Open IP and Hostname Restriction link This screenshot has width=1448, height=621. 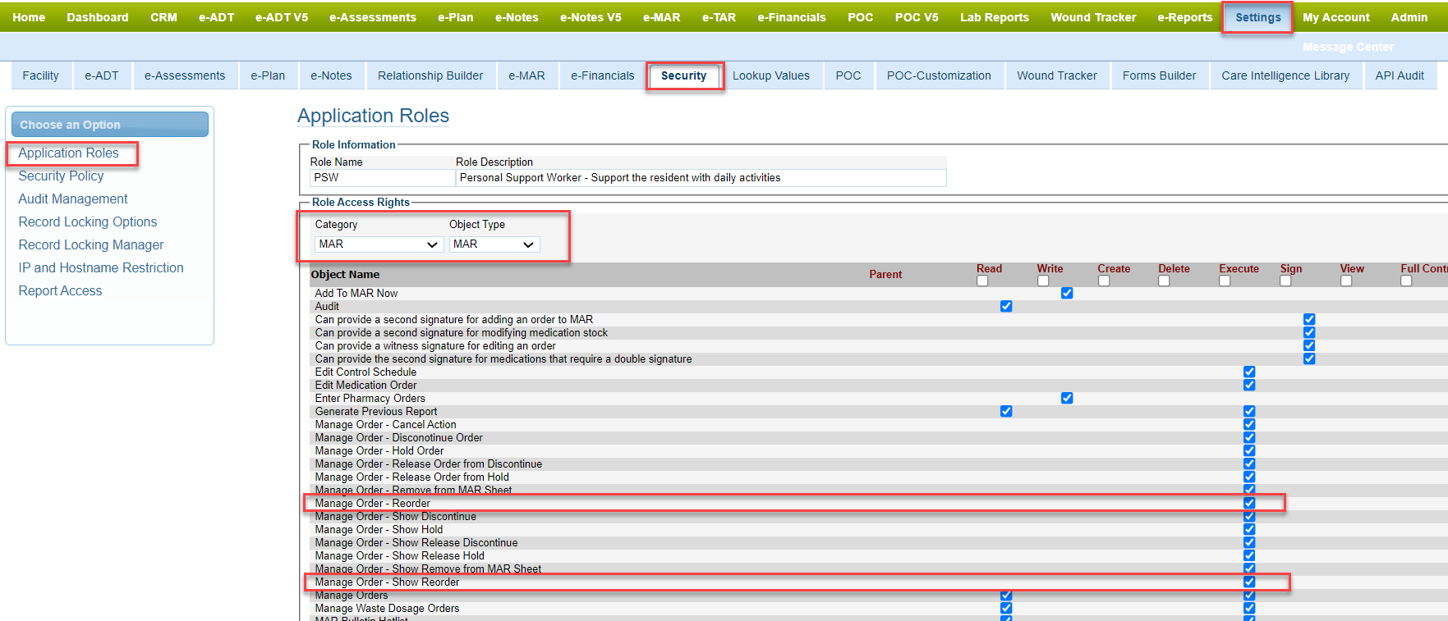point(101,267)
